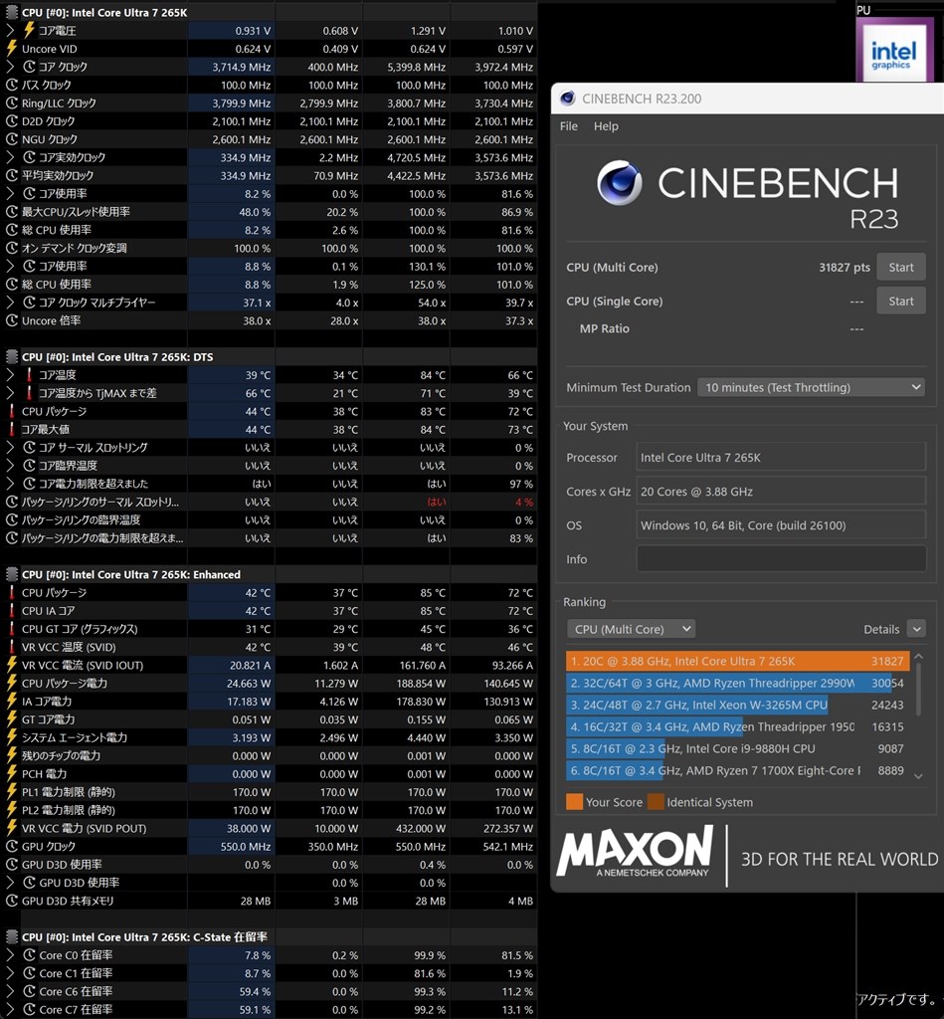Click the chip icon of the Enhanced section header
The image size is (944, 1019).
click(x=12, y=574)
